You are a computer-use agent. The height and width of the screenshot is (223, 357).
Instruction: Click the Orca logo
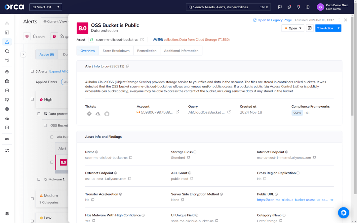click(x=14, y=7)
